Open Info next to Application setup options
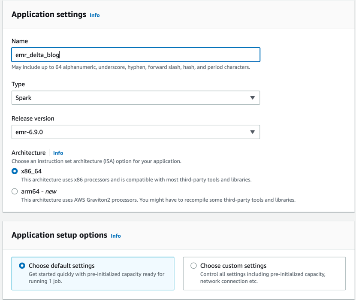 [x=116, y=236]
